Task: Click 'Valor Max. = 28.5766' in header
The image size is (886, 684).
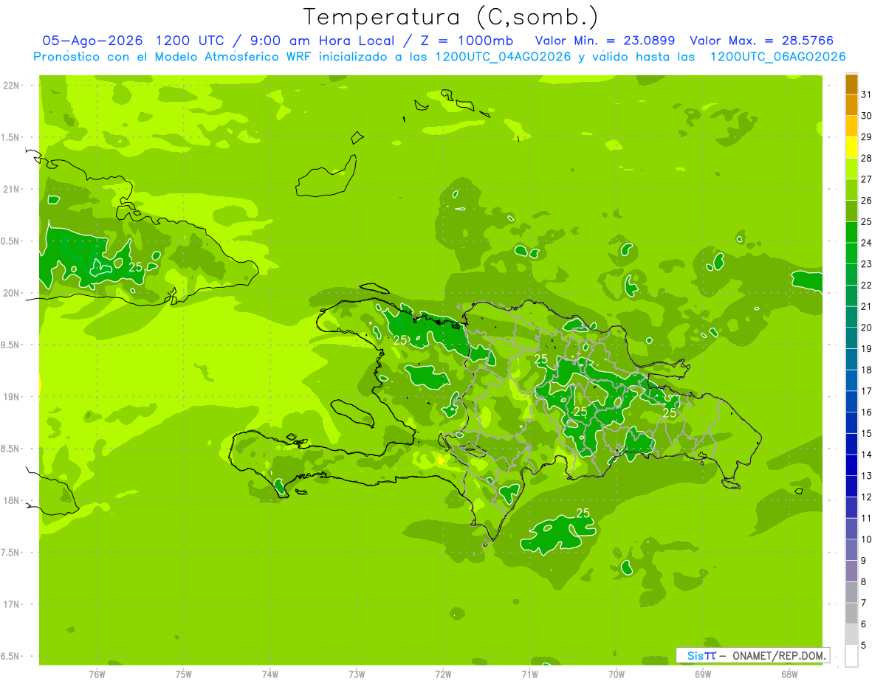Action: coord(762,41)
